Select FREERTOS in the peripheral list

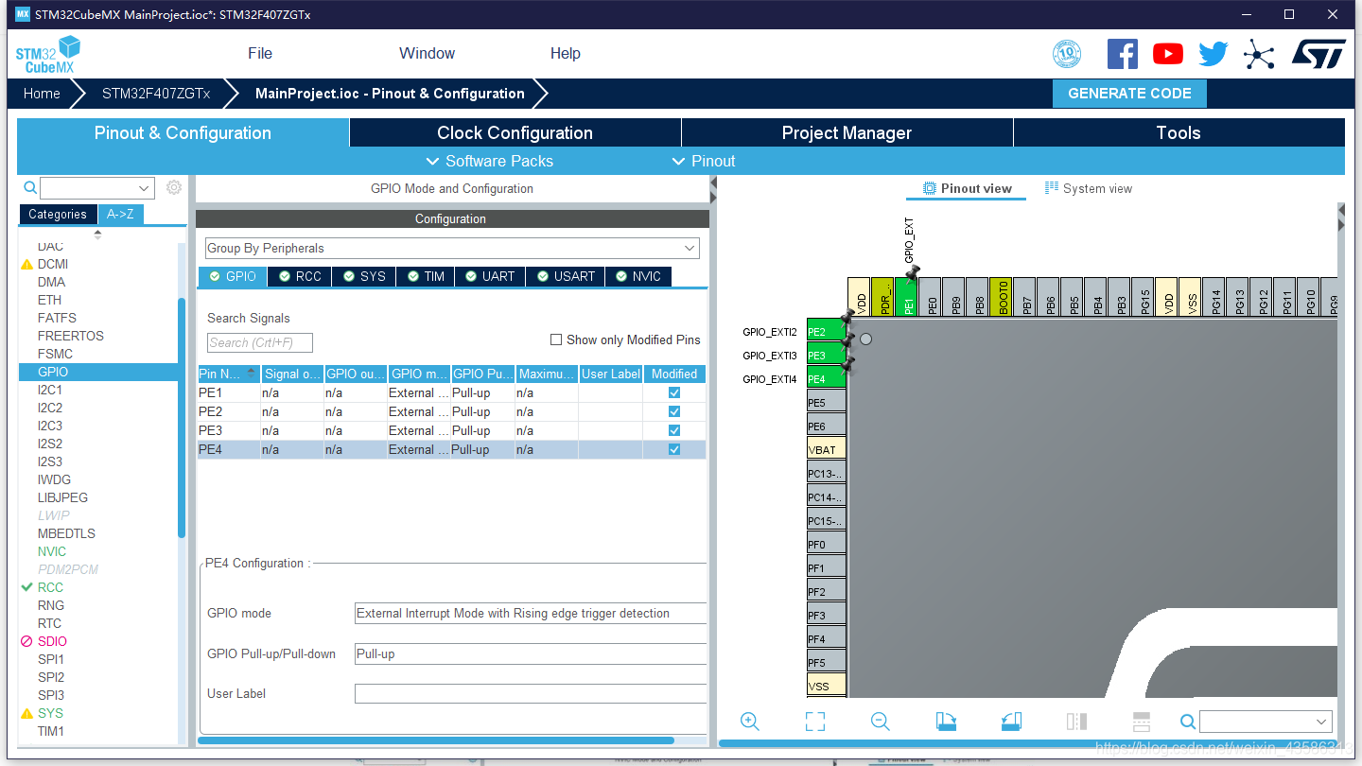(x=71, y=336)
